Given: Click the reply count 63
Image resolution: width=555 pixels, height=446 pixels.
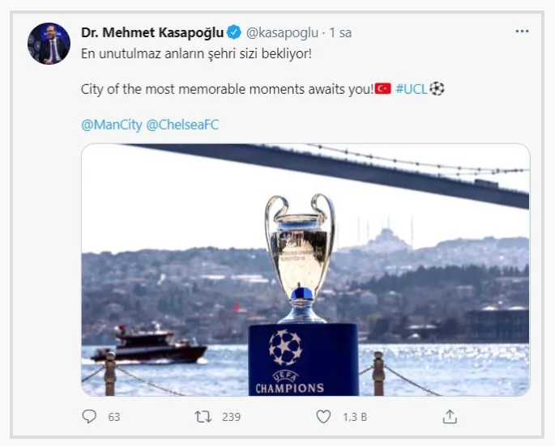Looking at the screenshot, I should click(x=113, y=417).
